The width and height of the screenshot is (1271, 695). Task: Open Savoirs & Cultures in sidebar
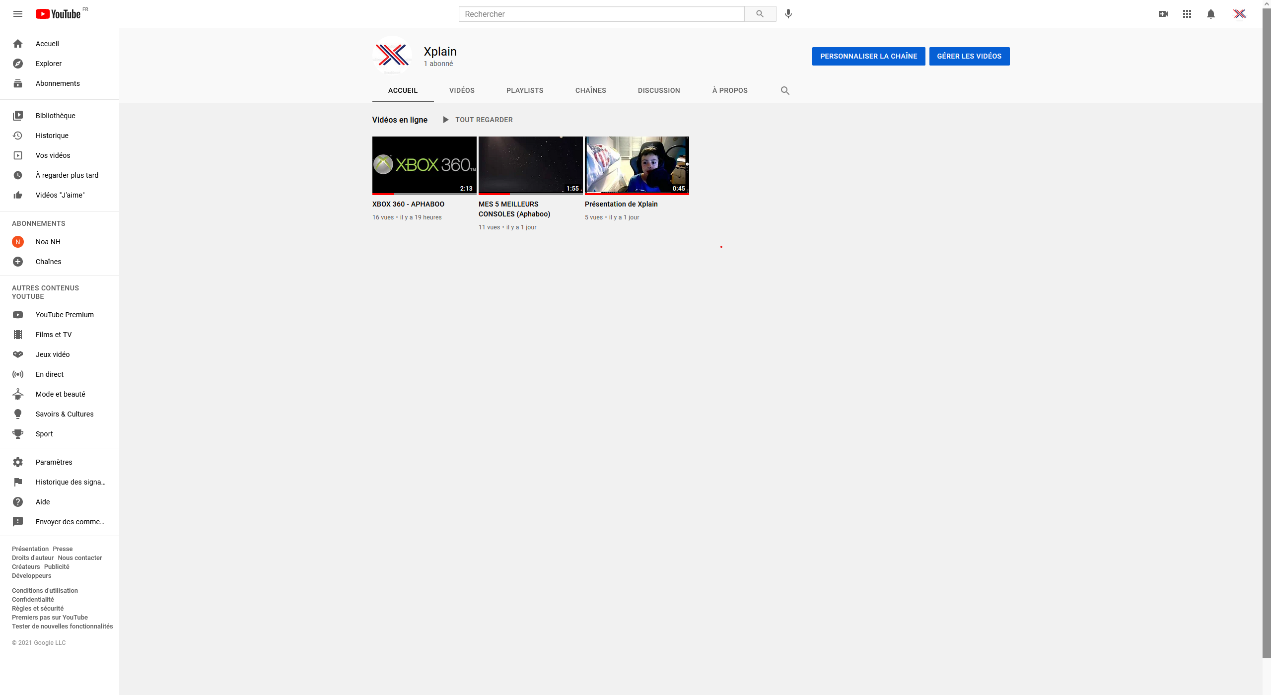tap(60, 414)
